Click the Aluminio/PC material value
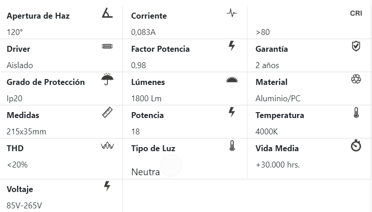This screenshot has height=212, width=372. pos(278,99)
